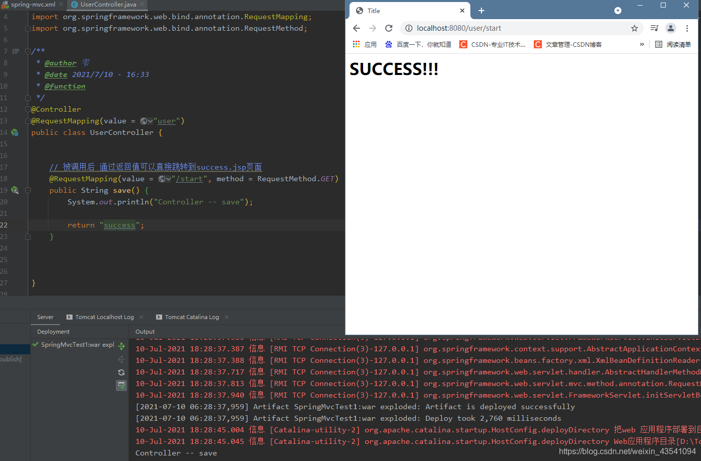
Task: Open the tab search dropdown in Chrome title bar
Action: [x=618, y=11]
